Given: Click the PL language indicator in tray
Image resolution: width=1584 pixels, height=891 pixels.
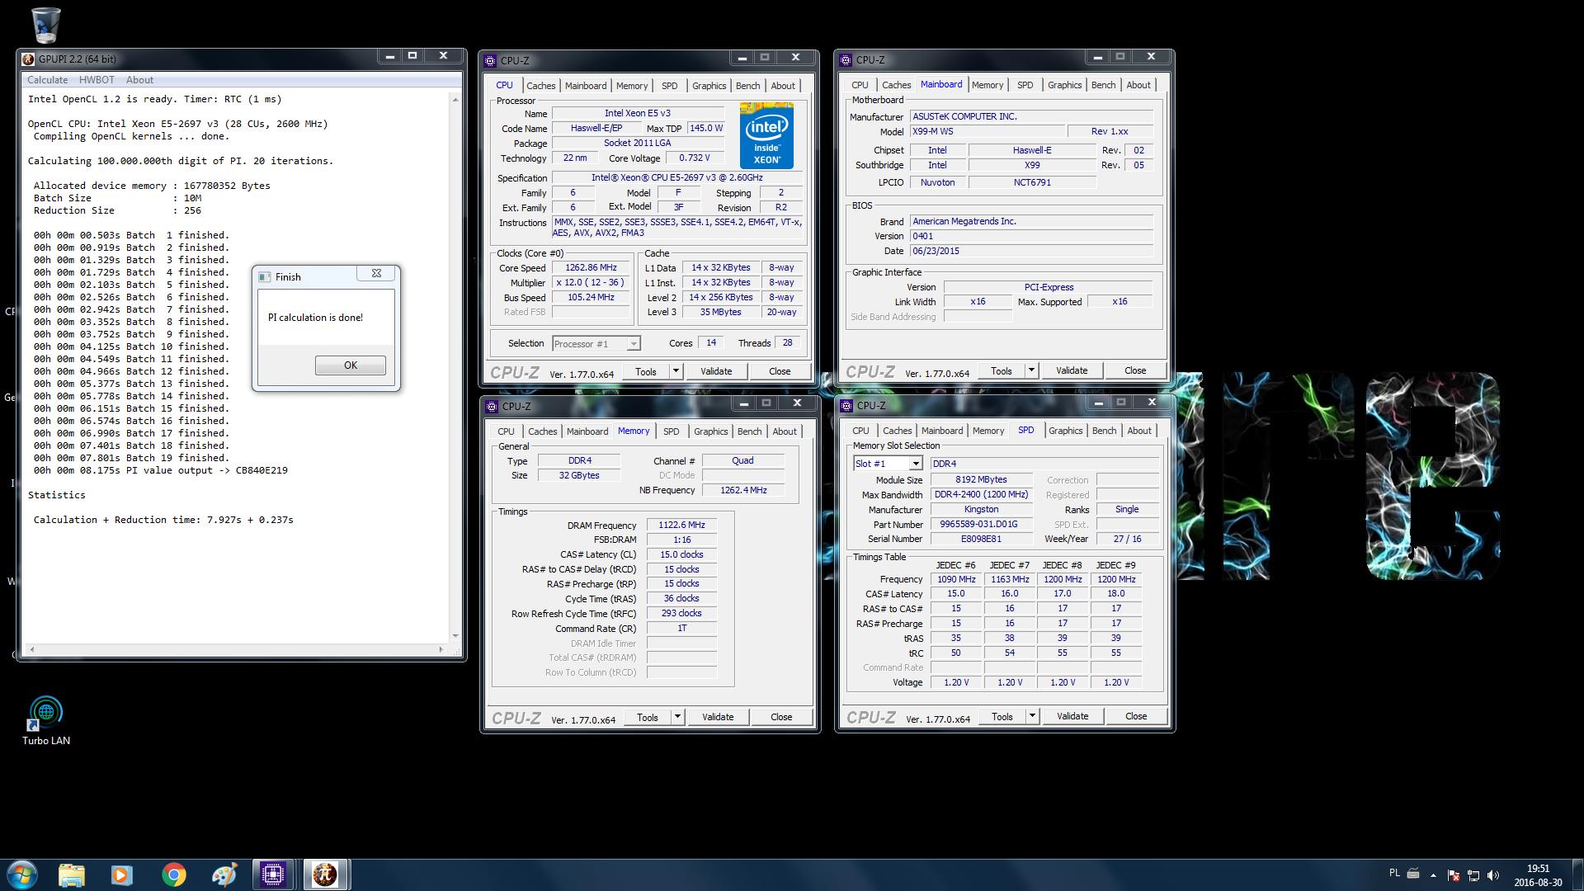Looking at the screenshot, I should coord(1394,873).
